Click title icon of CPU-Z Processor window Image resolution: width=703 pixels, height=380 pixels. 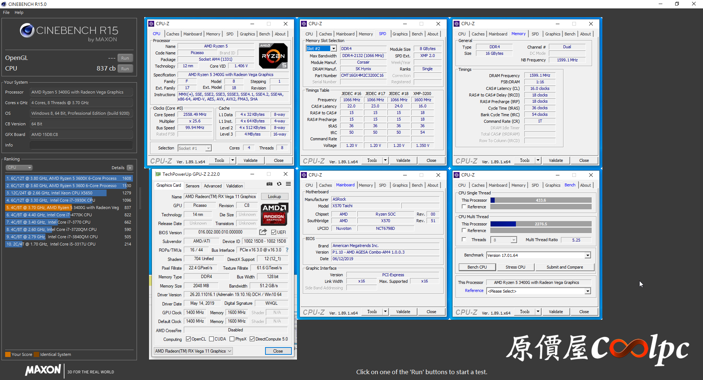tap(151, 24)
